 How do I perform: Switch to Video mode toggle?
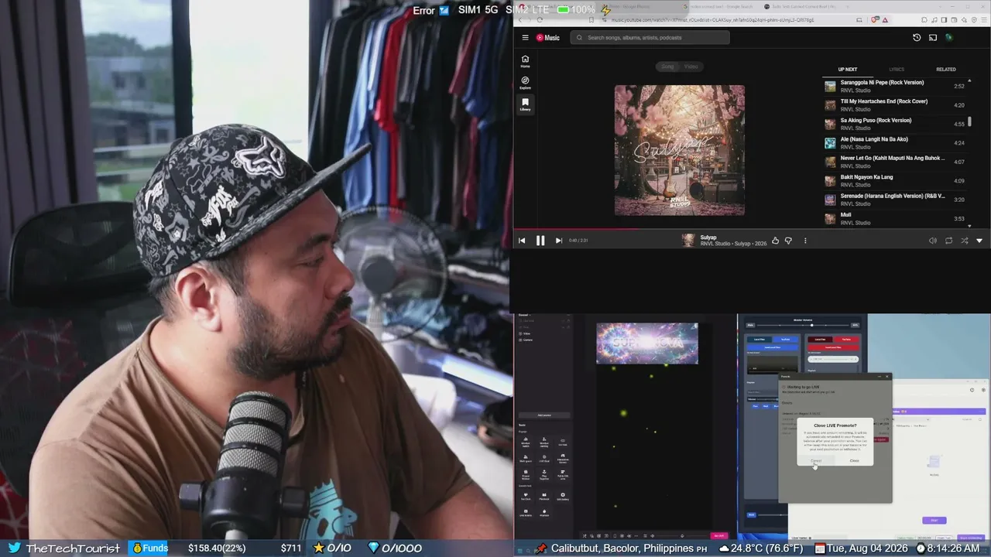click(x=691, y=67)
